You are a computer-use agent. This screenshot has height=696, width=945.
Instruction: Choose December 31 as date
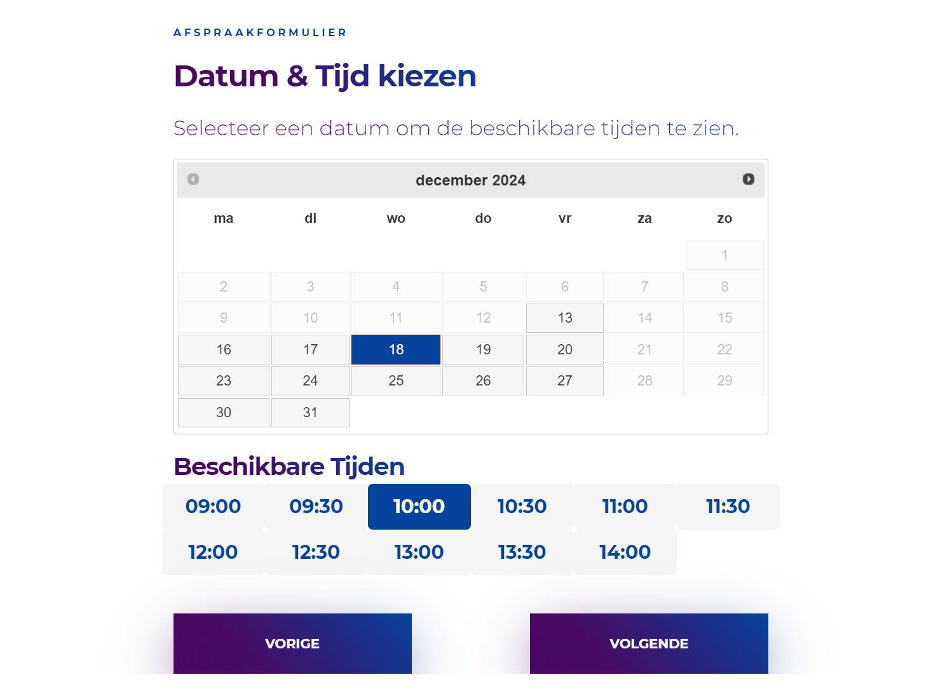[x=310, y=413]
